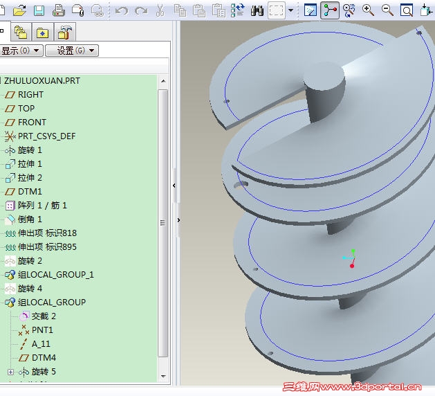Switch to the favorites folder tab
The image size is (435, 396).
[42, 33]
